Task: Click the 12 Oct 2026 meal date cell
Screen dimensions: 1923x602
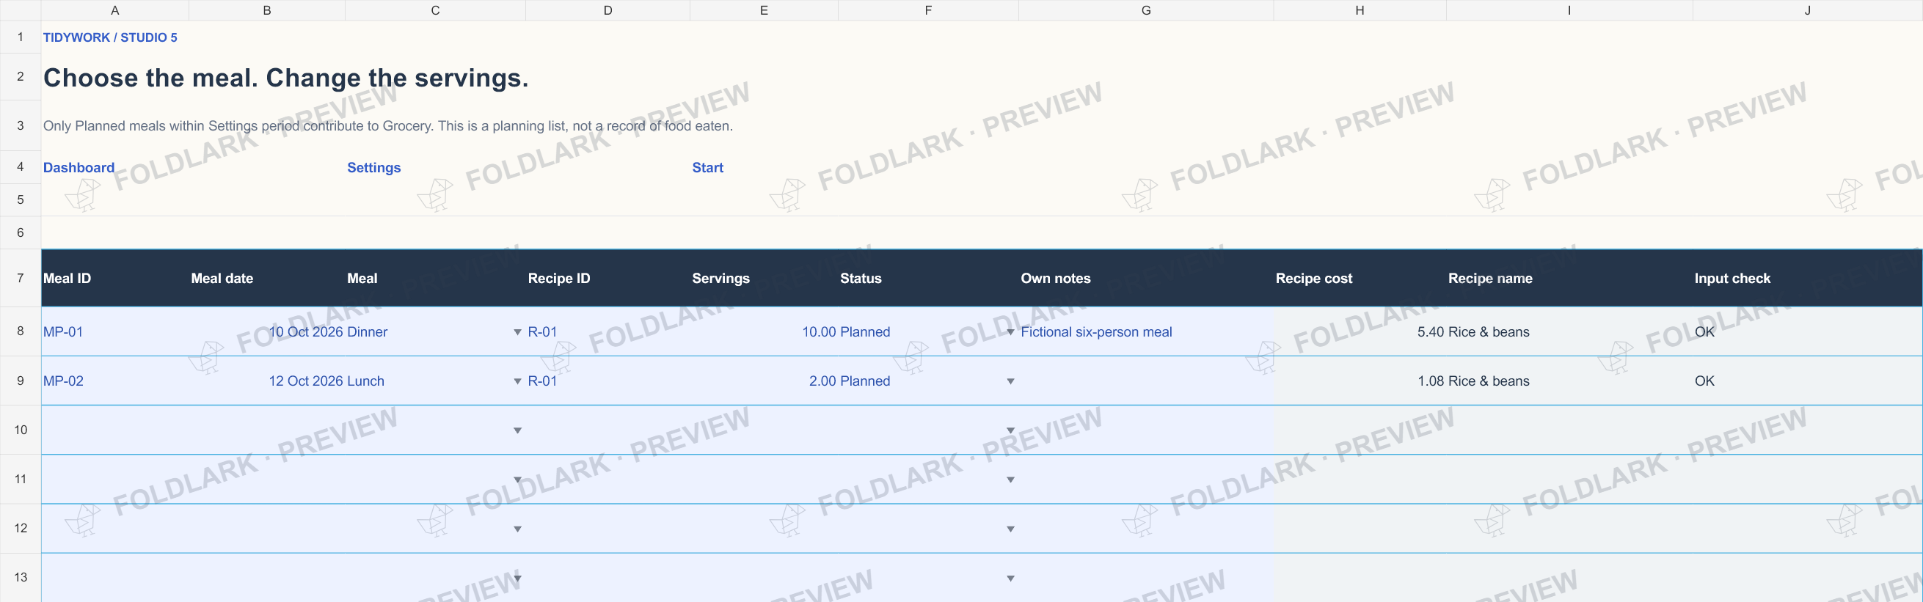Action: (x=267, y=381)
